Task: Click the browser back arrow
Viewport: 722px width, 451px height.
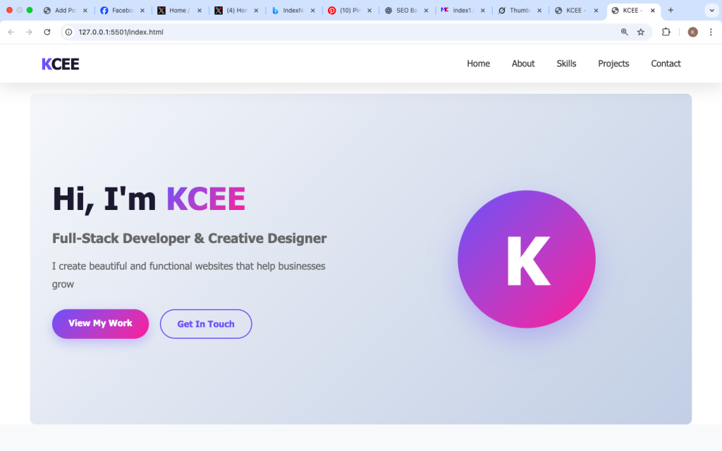Action: [x=11, y=32]
